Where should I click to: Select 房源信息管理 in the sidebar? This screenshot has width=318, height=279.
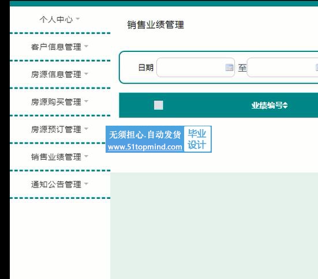point(56,74)
